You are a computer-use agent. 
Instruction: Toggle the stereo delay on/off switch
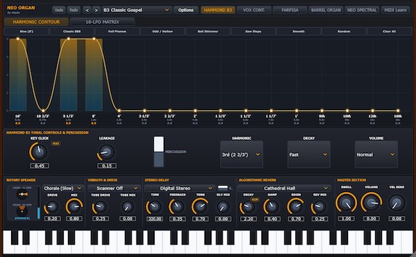pos(223,188)
